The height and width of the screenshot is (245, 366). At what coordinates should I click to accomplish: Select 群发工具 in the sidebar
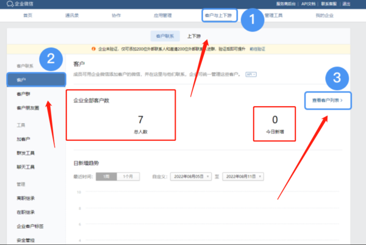point(25,153)
